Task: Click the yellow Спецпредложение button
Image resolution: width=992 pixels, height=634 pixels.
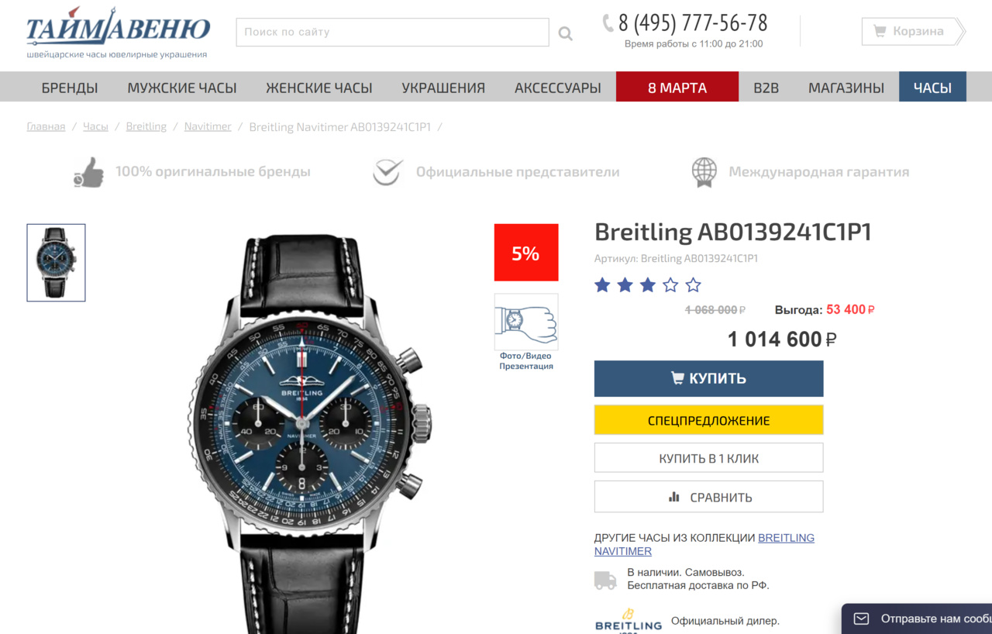Action: click(x=708, y=420)
